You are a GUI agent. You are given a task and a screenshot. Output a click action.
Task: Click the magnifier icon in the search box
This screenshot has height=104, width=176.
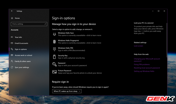coord(45,24)
